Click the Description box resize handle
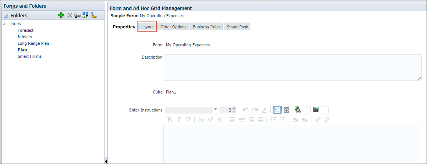 (419, 79)
